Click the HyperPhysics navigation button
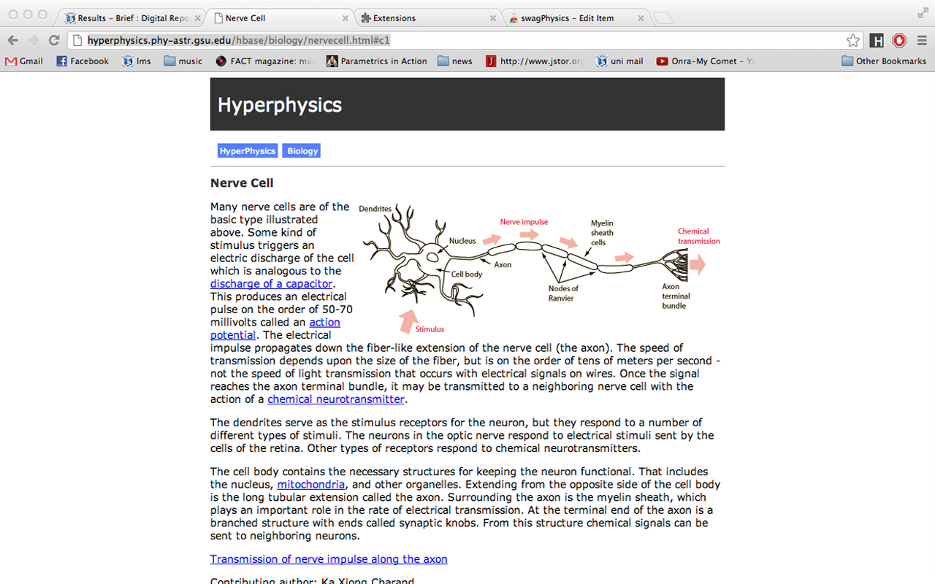 tap(248, 151)
